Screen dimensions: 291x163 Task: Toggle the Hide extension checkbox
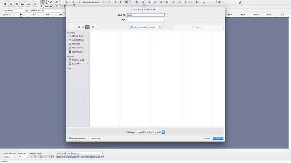point(70,139)
